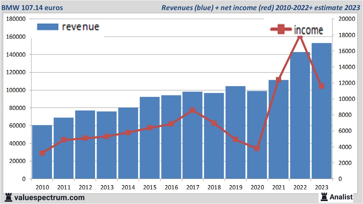Click the 2017 x-axis year label
The image size is (363, 204).
pyautogui.click(x=193, y=187)
